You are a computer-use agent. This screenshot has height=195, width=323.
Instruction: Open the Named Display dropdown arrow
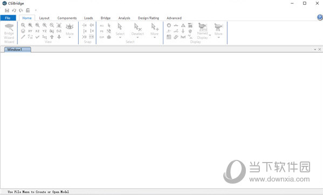(x=210, y=35)
